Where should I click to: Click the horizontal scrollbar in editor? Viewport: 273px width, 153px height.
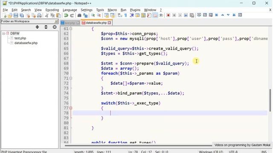(x=138, y=145)
